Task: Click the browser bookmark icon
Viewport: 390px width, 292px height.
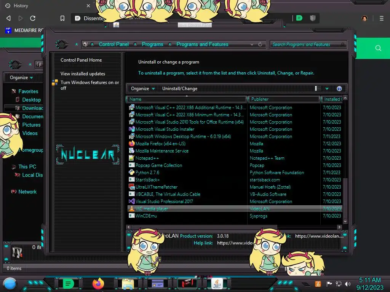Action: click(62, 18)
